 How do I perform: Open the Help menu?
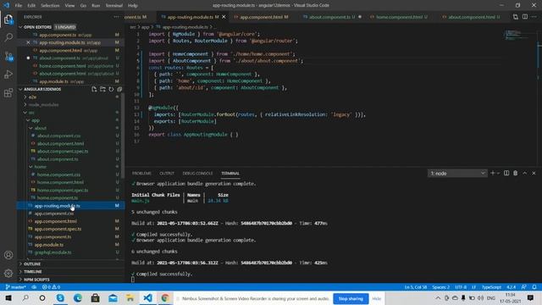pos(133,6)
